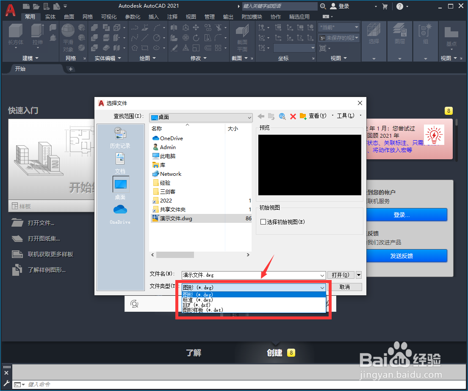Screen dimensions: 468x391
Task: Click the Cancel (取消) button
Action: point(345,287)
